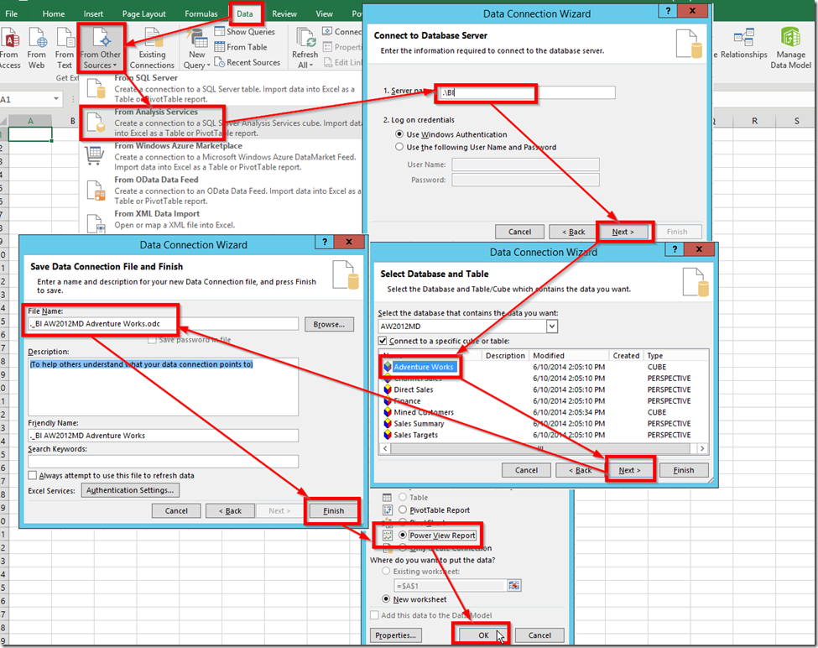Viewport: 818px width, 648px height.
Task: Click the Existing Connections icon
Action: click(152, 48)
